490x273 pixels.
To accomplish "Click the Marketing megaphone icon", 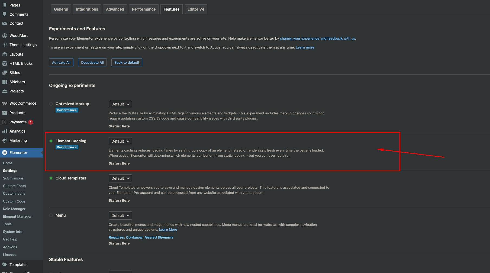I will [5, 140].
